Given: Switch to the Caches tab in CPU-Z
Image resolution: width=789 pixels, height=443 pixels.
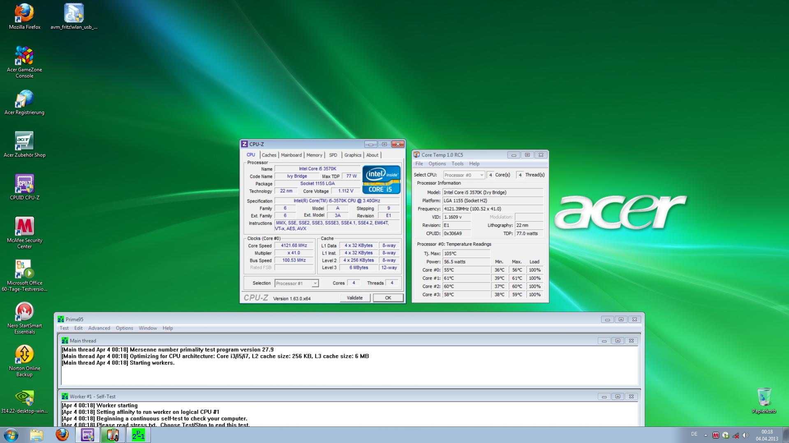Looking at the screenshot, I should [x=269, y=155].
